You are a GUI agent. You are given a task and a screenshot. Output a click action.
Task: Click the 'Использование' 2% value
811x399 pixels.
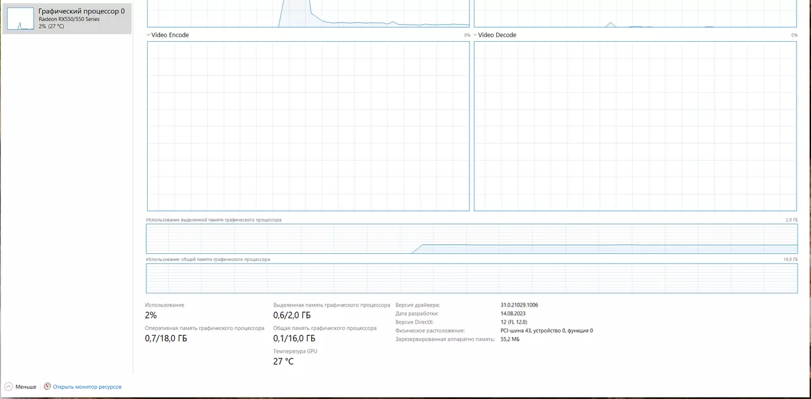(x=151, y=315)
